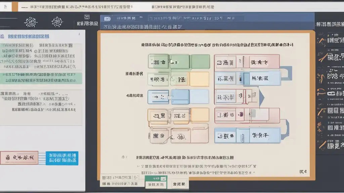
Task: Open the kebab menu at the left panel header
Action: tap(79, 34)
